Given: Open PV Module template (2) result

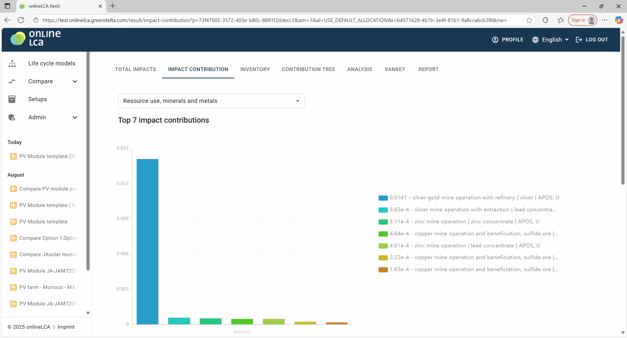Looking at the screenshot, I should tap(47, 156).
